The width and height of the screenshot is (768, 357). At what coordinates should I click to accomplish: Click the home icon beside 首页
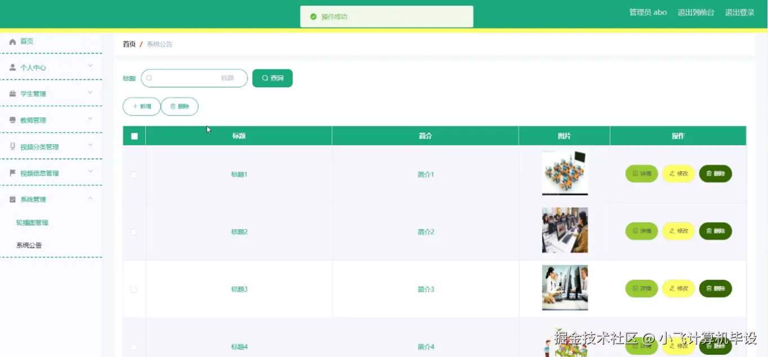12,42
